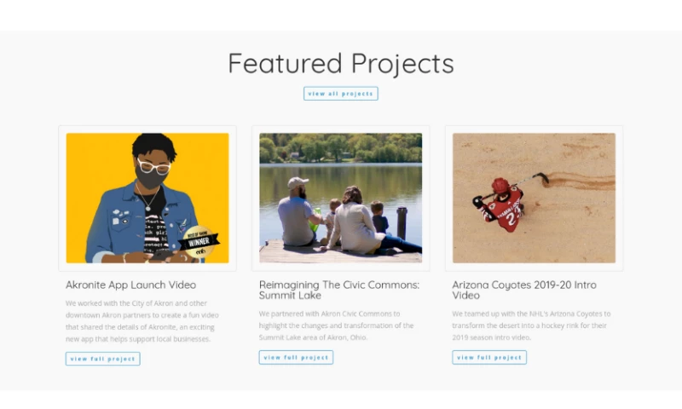The height and width of the screenshot is (409, 682).
Task: Click the phone held by illustrated character
Action: pos(154,254)
